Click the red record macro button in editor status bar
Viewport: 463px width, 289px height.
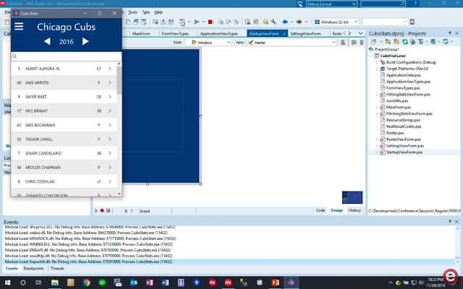102,210
